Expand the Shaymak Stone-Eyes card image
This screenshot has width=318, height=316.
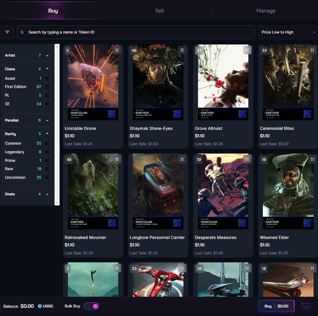(182, 50)
